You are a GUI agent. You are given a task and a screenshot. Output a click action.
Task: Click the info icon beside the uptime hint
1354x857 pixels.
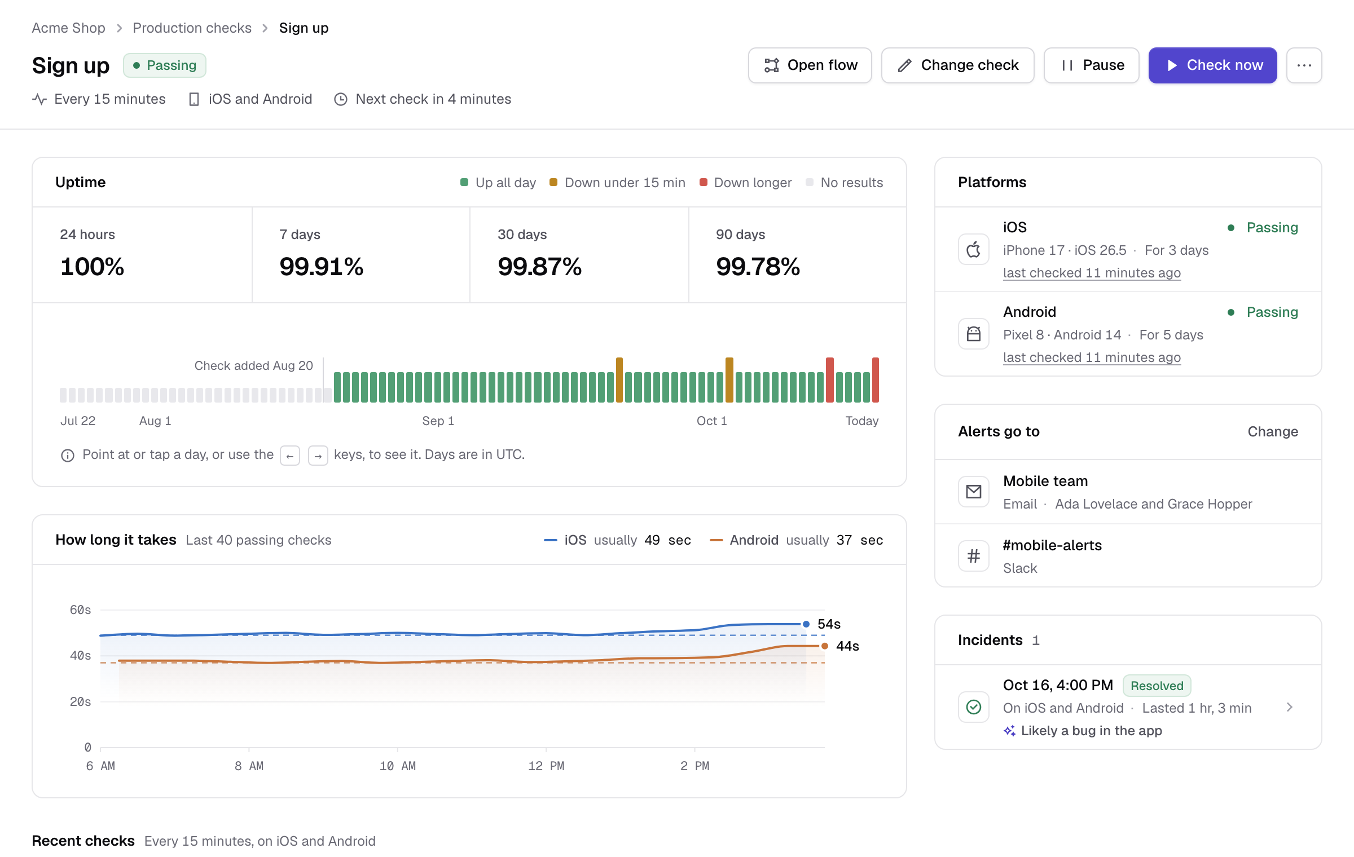[x=68, y=455]
